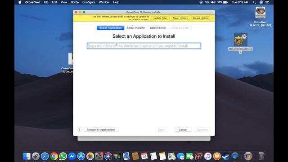This screenshot has width=288, height=162.
Task: Open yellow Notes icon in dock
Action: pos(162,156)
